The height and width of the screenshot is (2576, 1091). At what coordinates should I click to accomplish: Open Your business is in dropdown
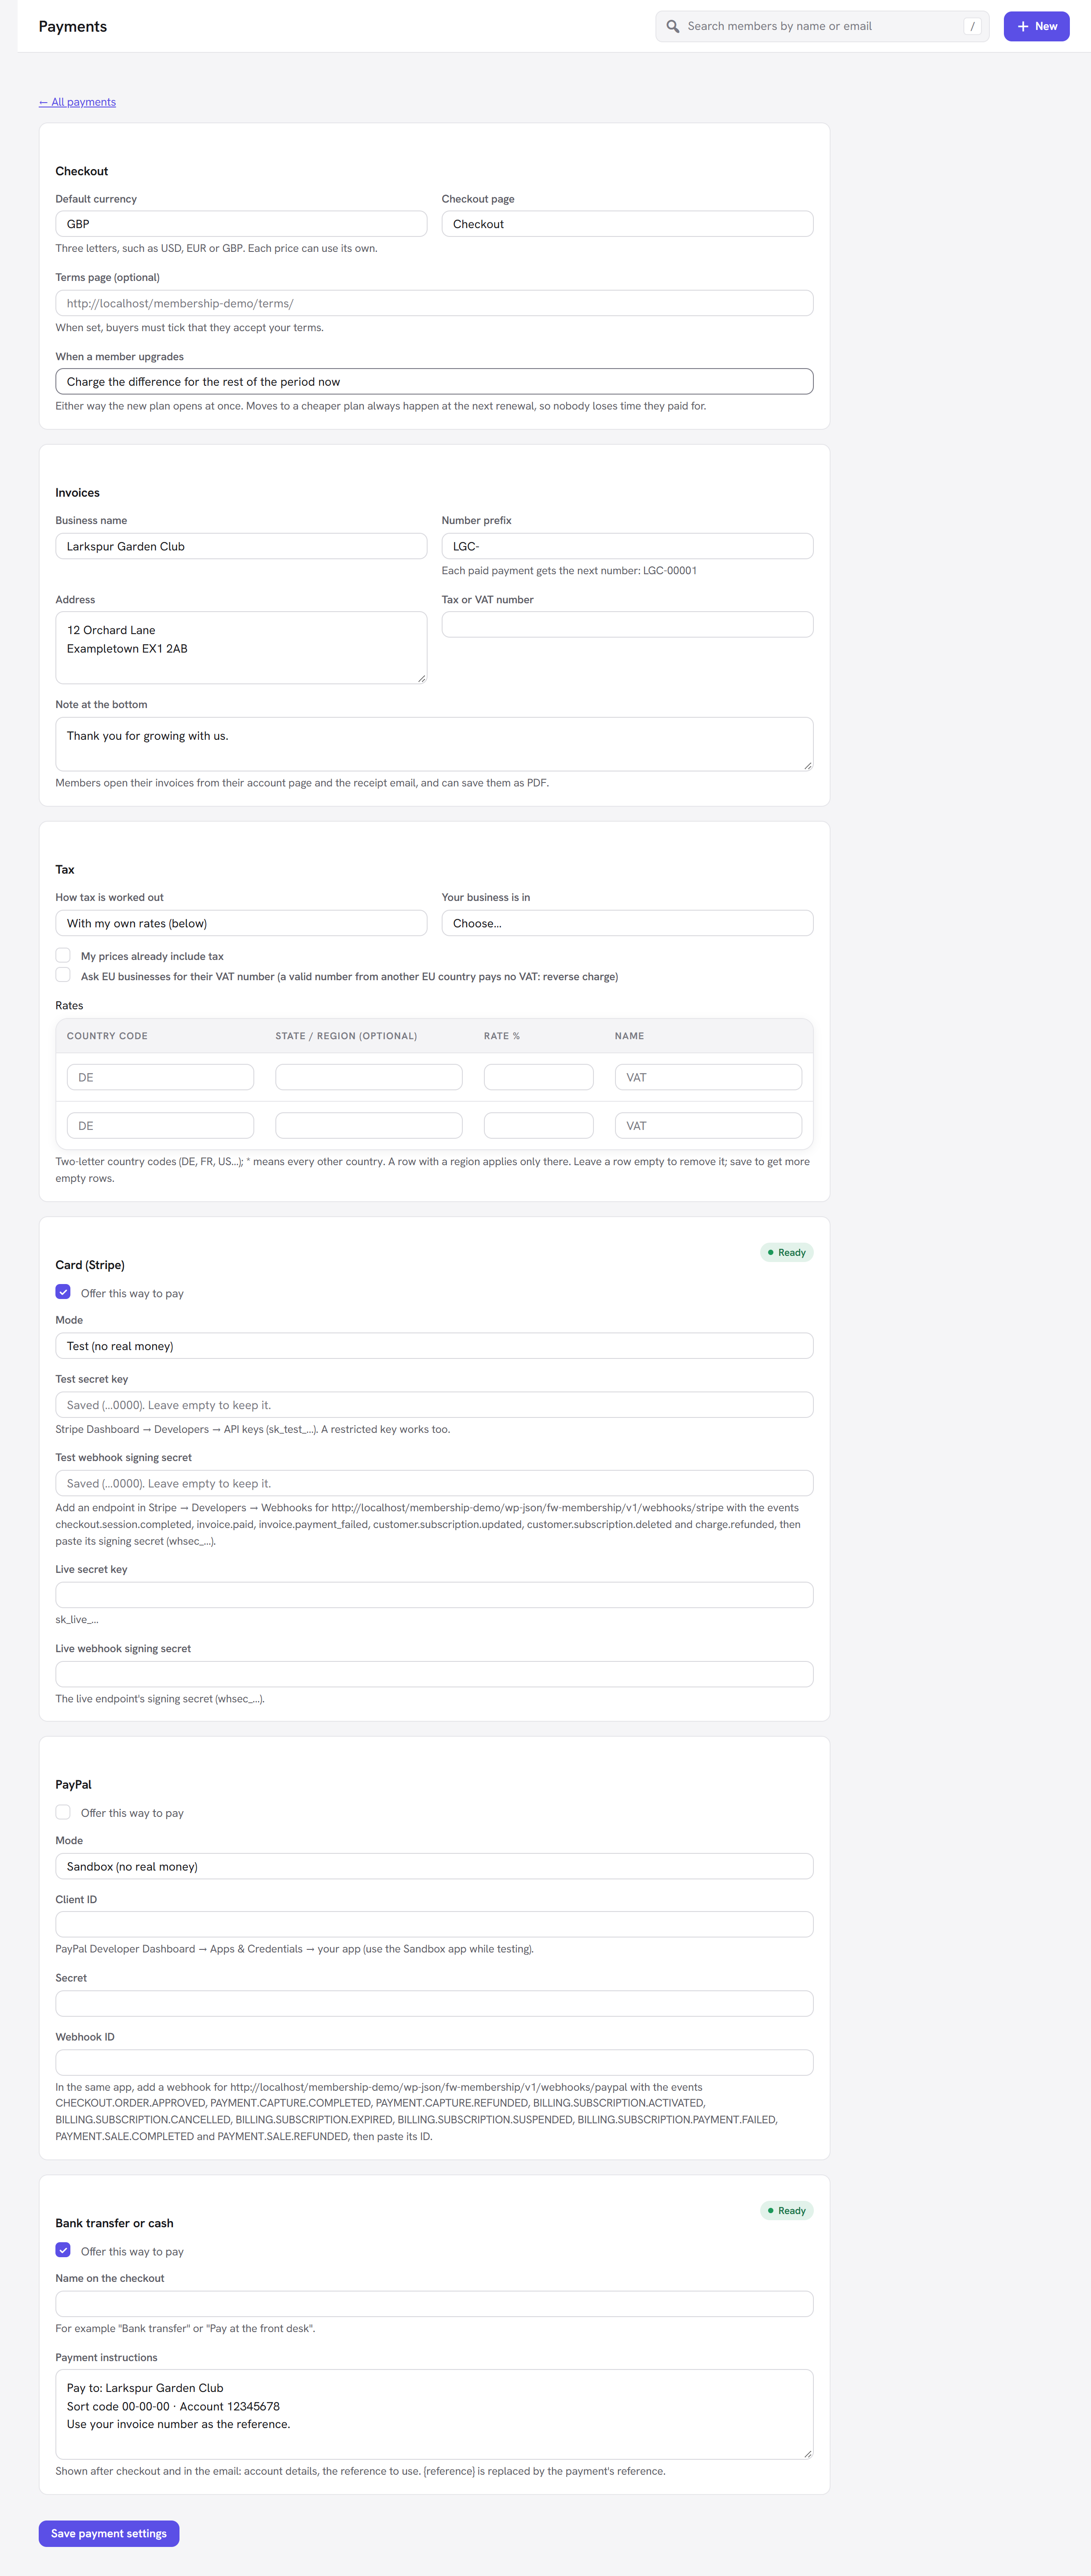(627, 923)
